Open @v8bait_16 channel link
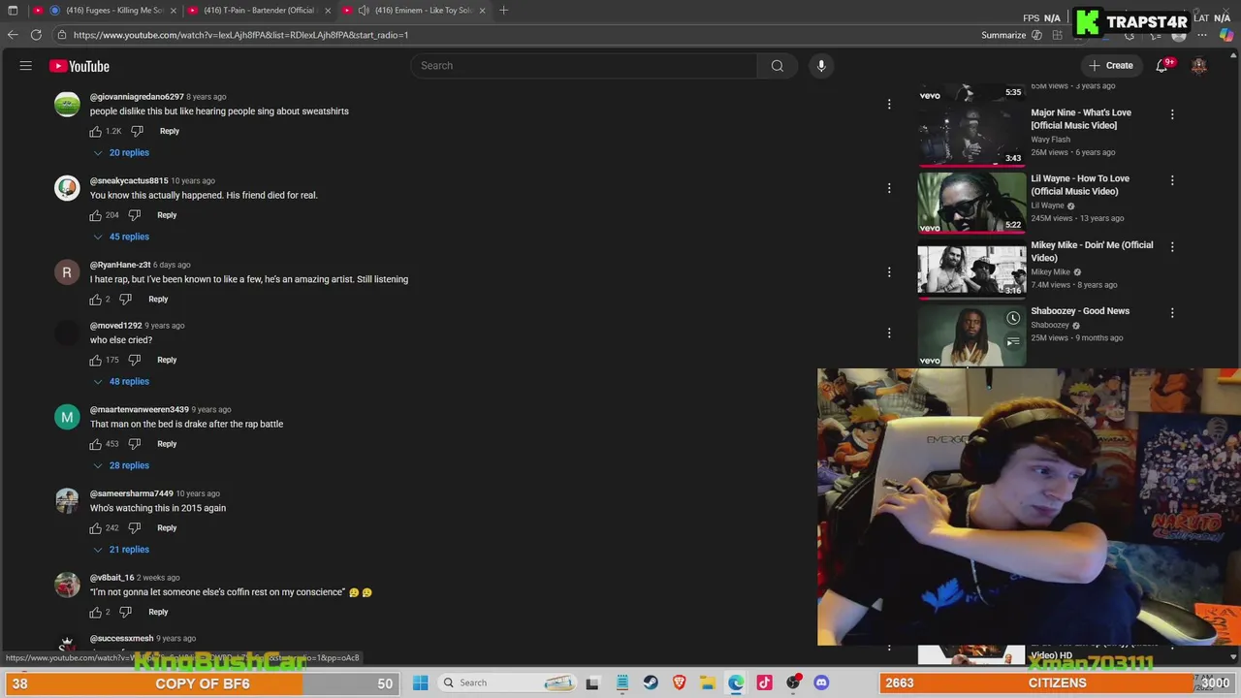 pos(112,578)
